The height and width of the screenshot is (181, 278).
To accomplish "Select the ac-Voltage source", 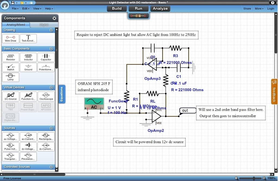I will [10, 137].
